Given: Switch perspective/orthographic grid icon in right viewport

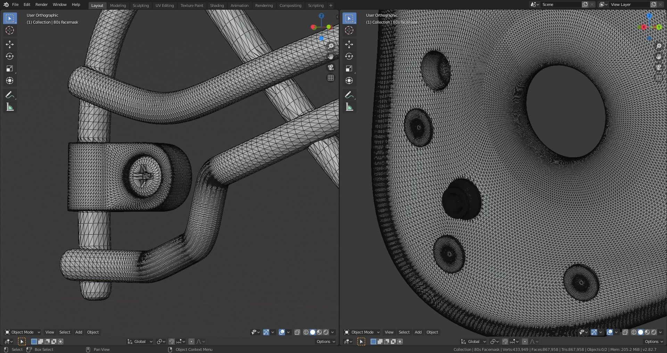Looking at the screenshot, I should [x=659, y=78].
